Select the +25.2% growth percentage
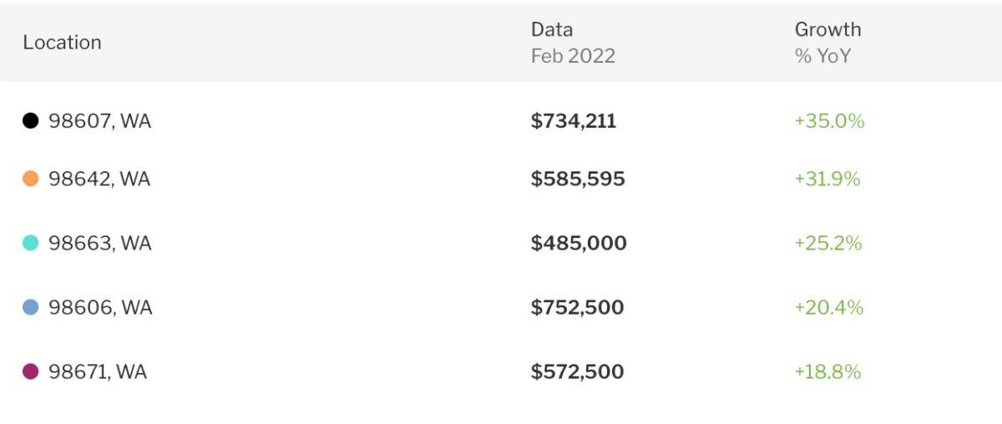 828,243
